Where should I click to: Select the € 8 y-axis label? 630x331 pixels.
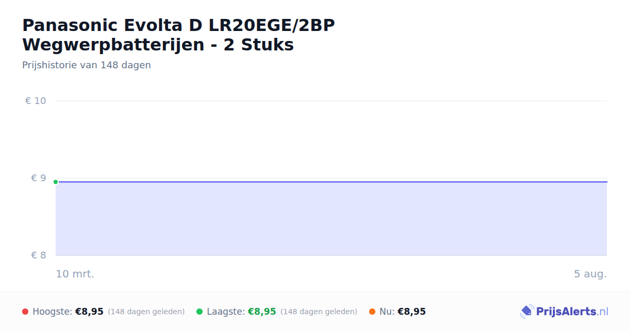(x=39, y=255)
